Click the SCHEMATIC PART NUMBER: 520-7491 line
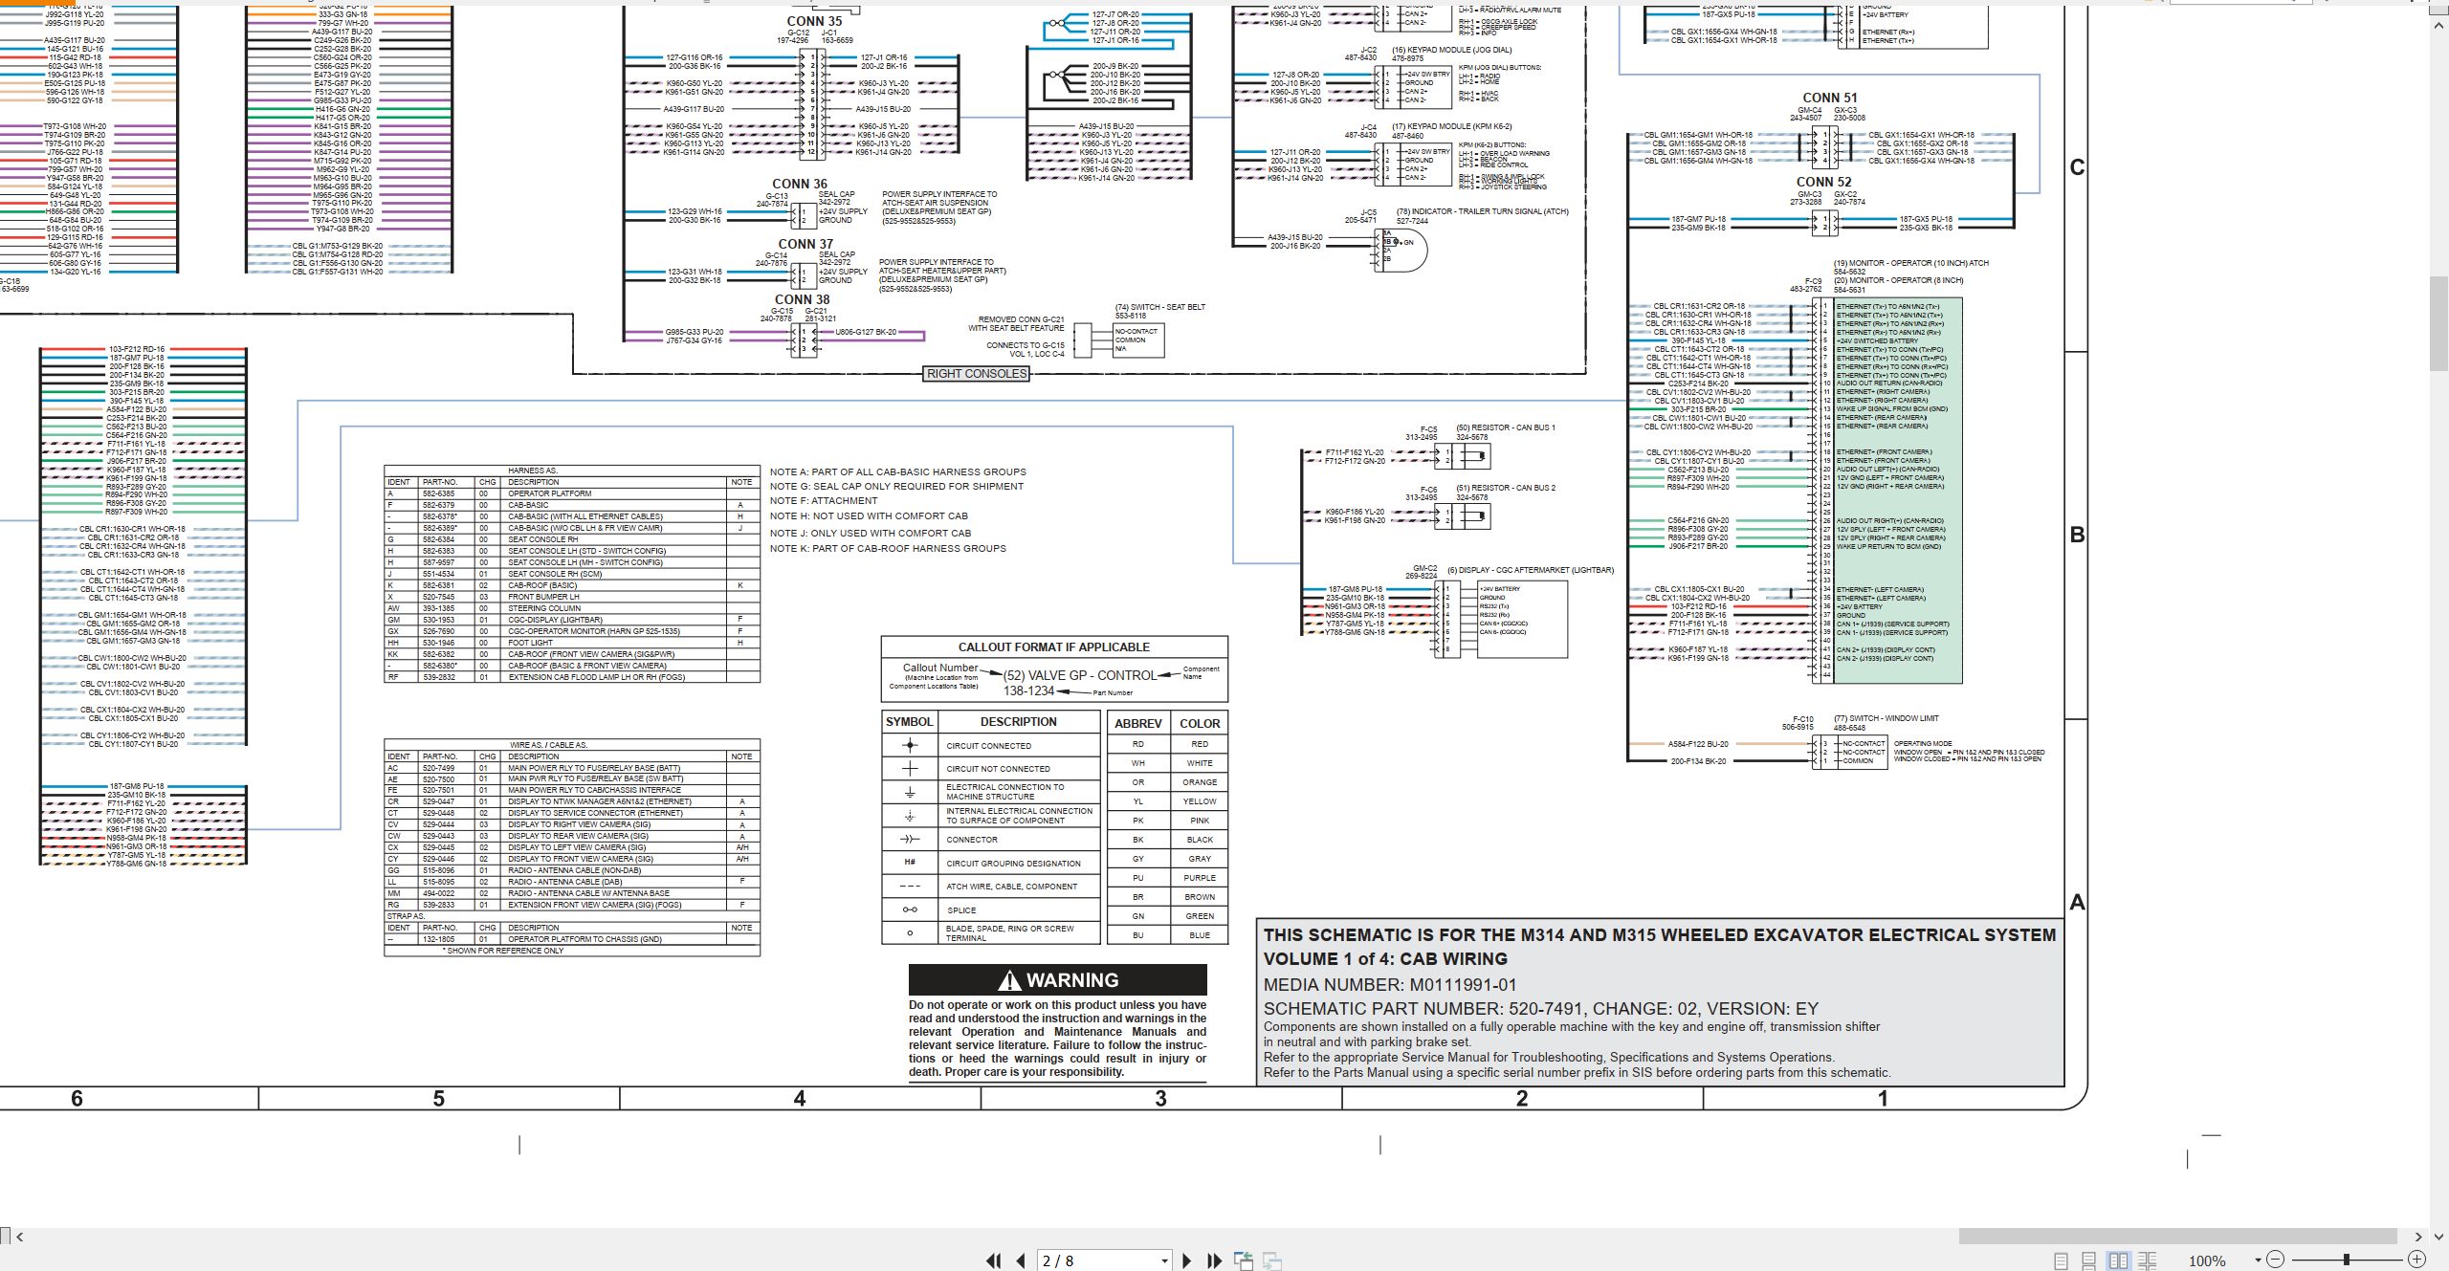This screenshot has width=2449, height=1271. pos(1541,1009)
